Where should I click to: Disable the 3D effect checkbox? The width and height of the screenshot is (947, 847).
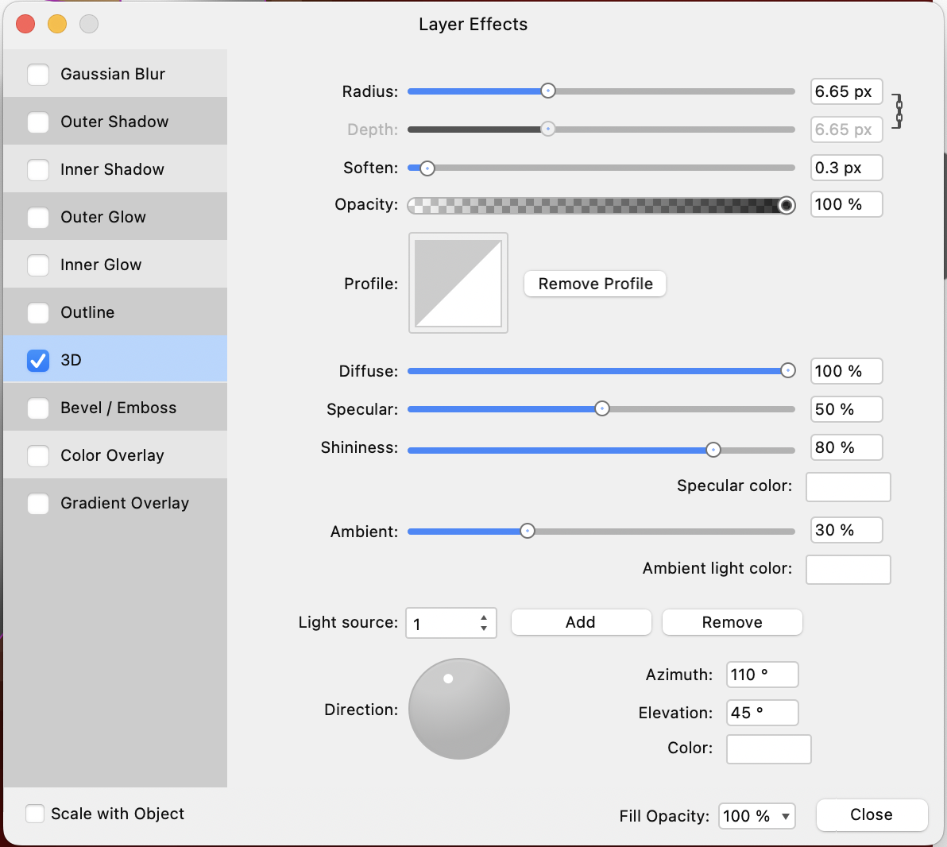(37, 360)
